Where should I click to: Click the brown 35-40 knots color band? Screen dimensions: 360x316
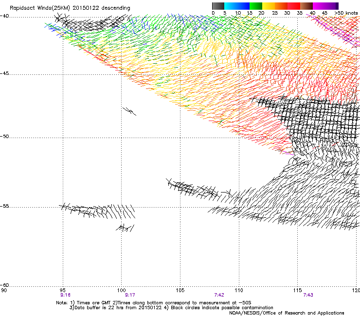[306, 6]
